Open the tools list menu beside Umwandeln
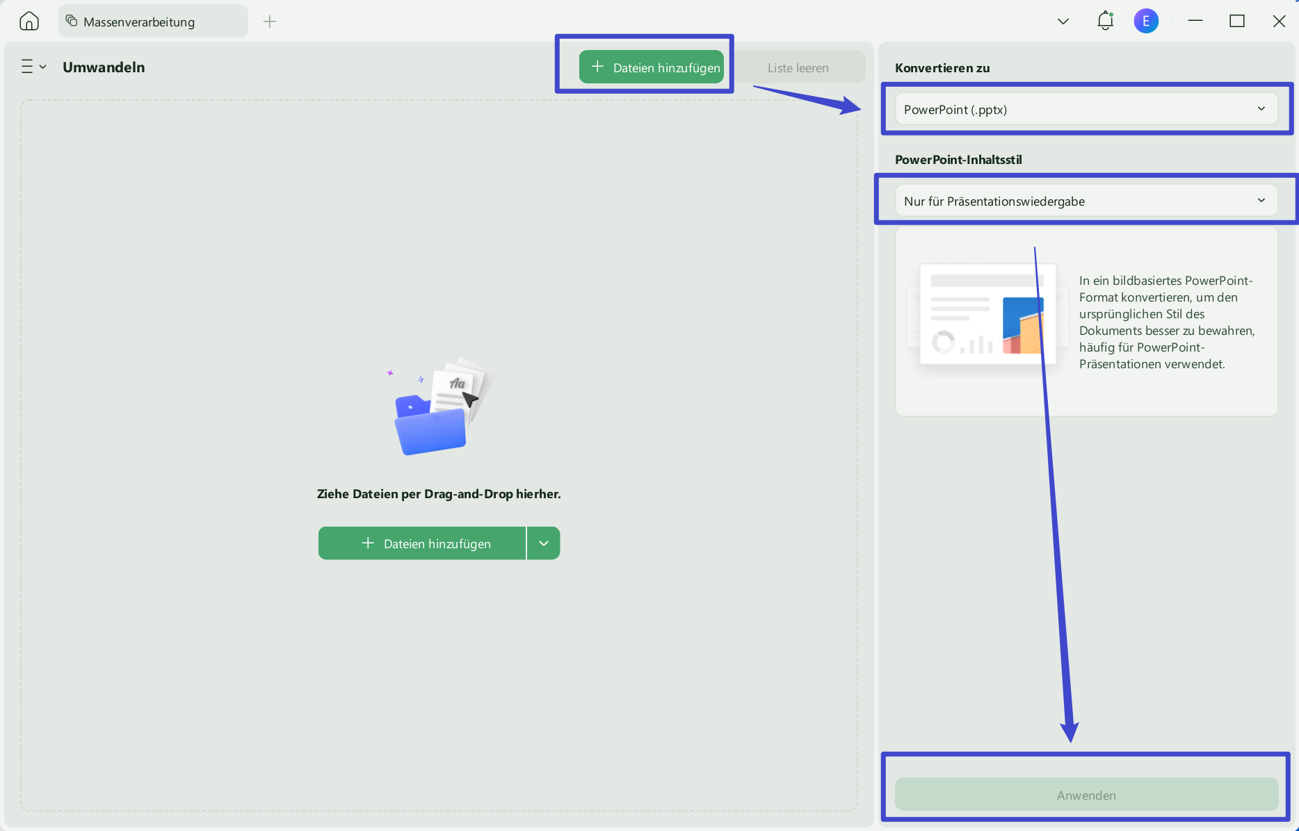This screenshot has height=831, width=1299. point(33,67)
